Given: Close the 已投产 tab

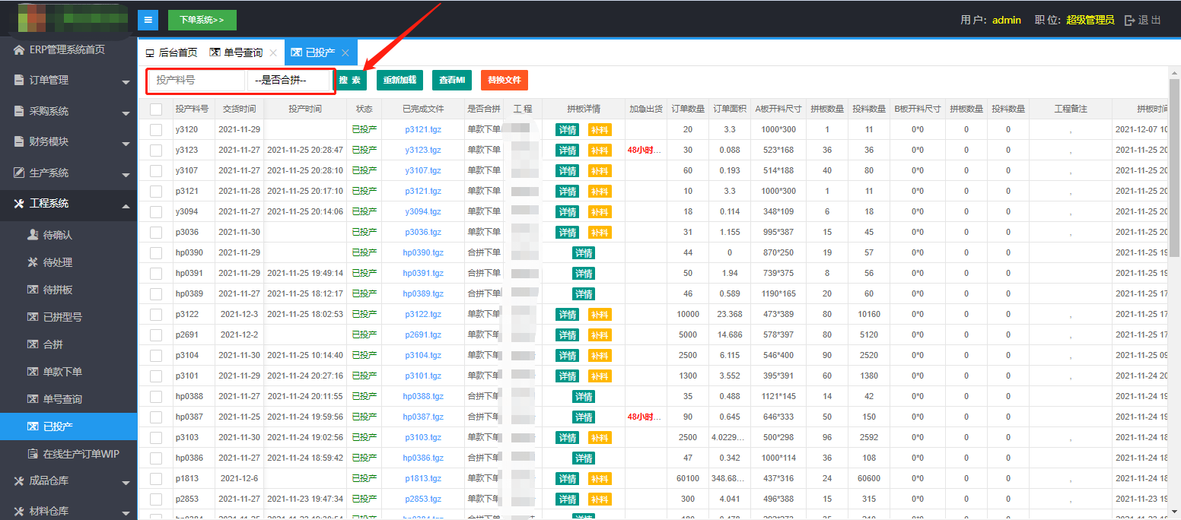Looking at the screenshot, I should click(345, 53).
